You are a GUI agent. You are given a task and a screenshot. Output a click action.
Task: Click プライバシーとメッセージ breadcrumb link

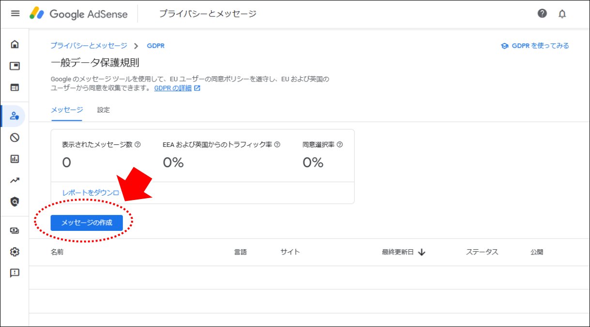(x=89, y=45)
